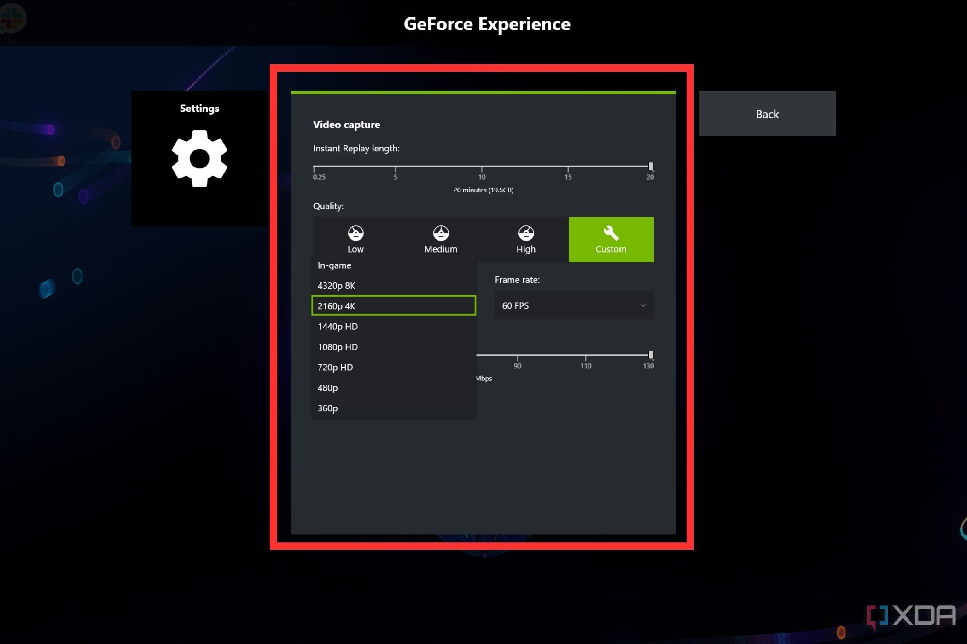The width and height of the screenshot is (967, 644).
Task: Select 1440p HD resolution option
Action: (338, 326)
